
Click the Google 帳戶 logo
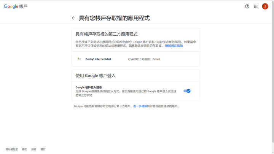tap(16, 6)
